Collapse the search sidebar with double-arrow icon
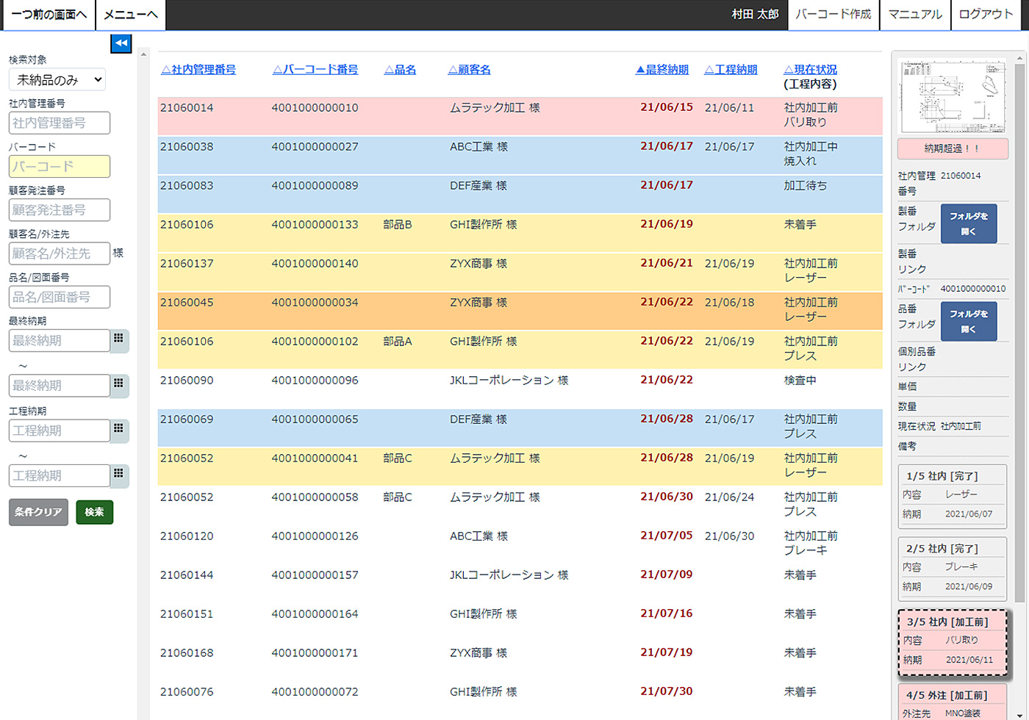The width and height of the screenshot is (1029, 720). [x=121, y=43]
